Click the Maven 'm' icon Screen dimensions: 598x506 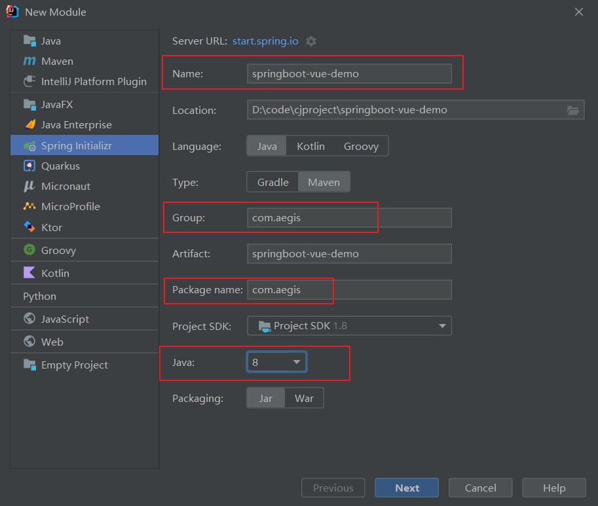click(x=29, y=61)
